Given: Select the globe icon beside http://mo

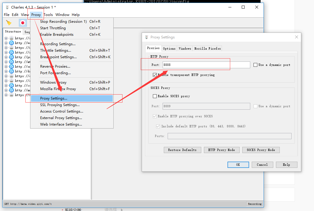Looking at the screenshot, I should pyautogui.click(x=12, y=90).
